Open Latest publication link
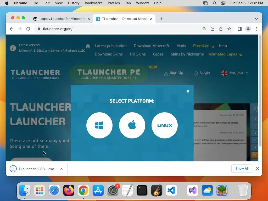This screenshot has height=201, width=268. (111, 46)
